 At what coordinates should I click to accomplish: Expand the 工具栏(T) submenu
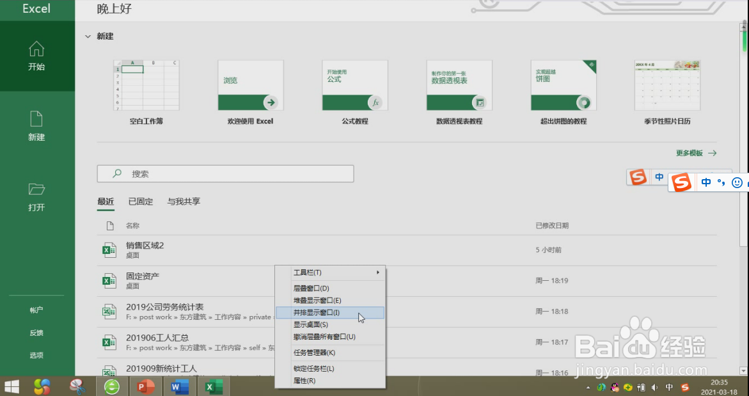[330, 273]
